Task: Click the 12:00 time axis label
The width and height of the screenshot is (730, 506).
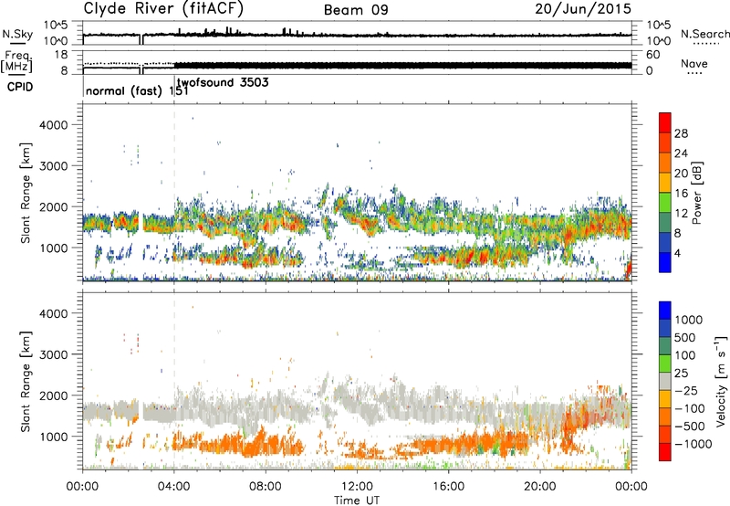Action: pyautogui.click(x=357, y=487)
